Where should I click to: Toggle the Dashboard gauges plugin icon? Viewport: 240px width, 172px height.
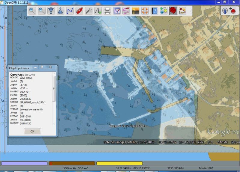tap(163, 11)
